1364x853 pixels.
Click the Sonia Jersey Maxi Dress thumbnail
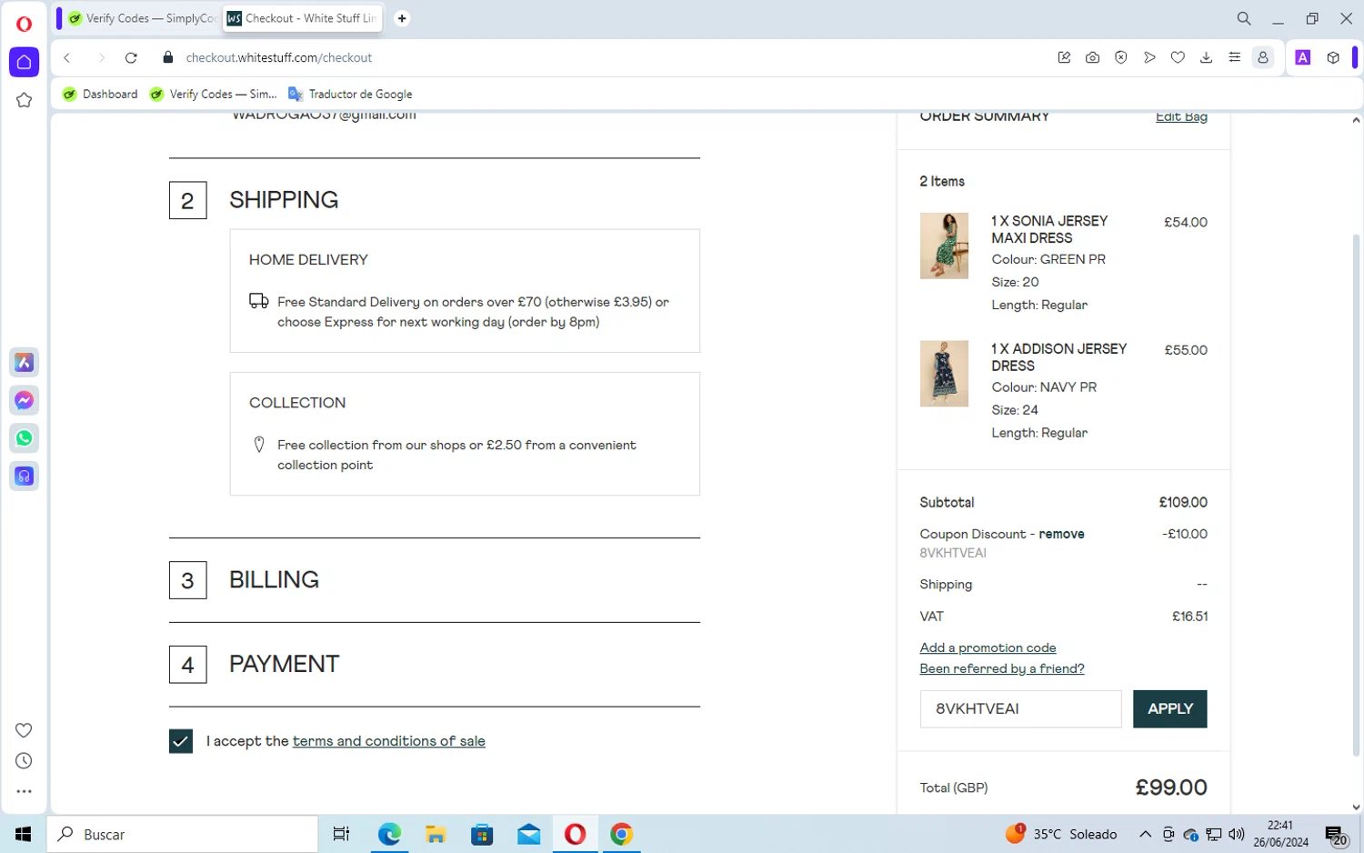[x=944, y=246]
